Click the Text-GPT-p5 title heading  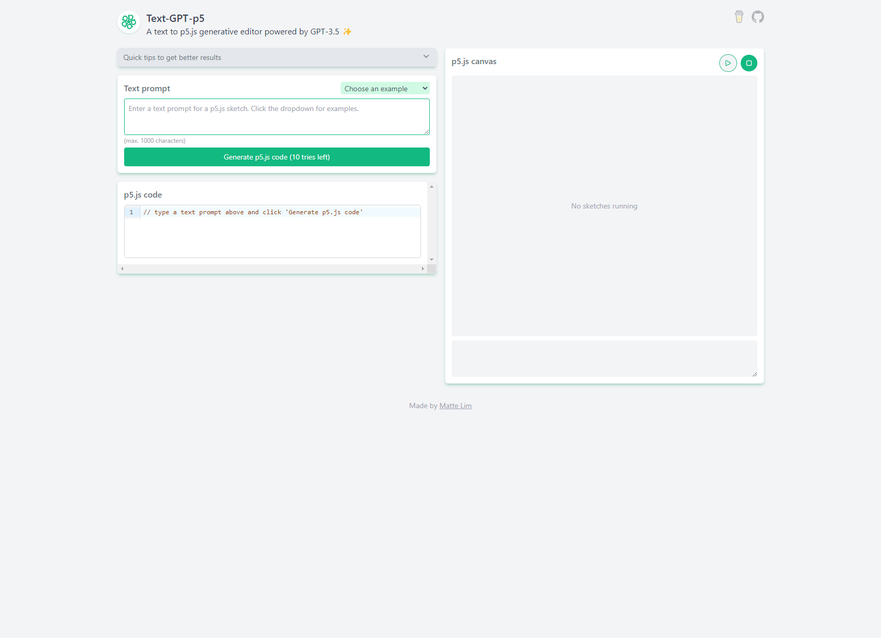(x=175, y=18)
